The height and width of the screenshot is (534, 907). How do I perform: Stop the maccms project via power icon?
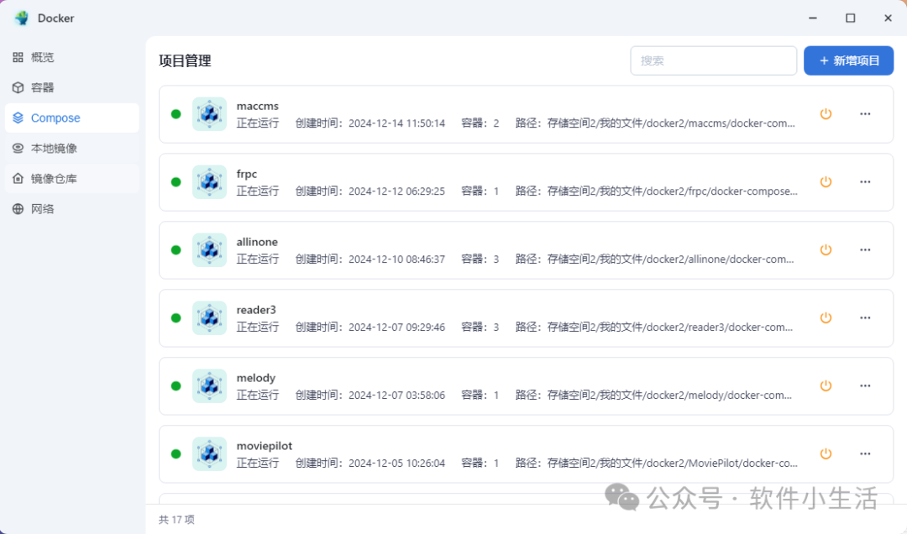826,114
